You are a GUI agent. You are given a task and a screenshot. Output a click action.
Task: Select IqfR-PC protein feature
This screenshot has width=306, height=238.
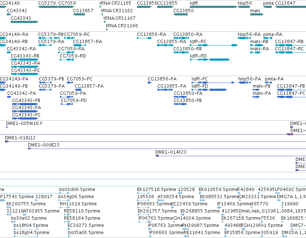(213, 83)
